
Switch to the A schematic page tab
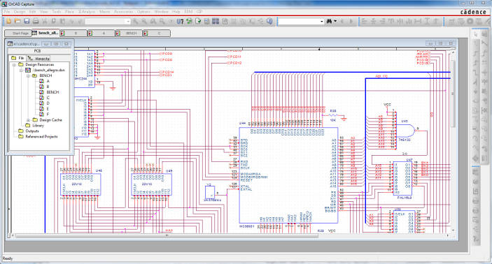(101, 33)
